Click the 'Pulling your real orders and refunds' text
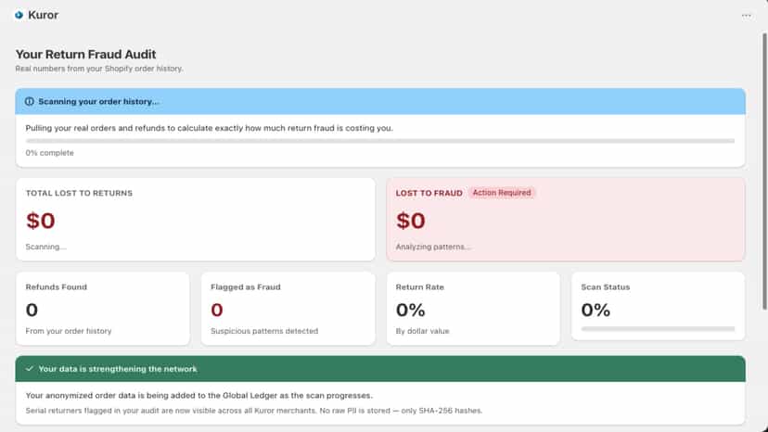The height and width of the screenshot is (432, 768). click(209, 128)
